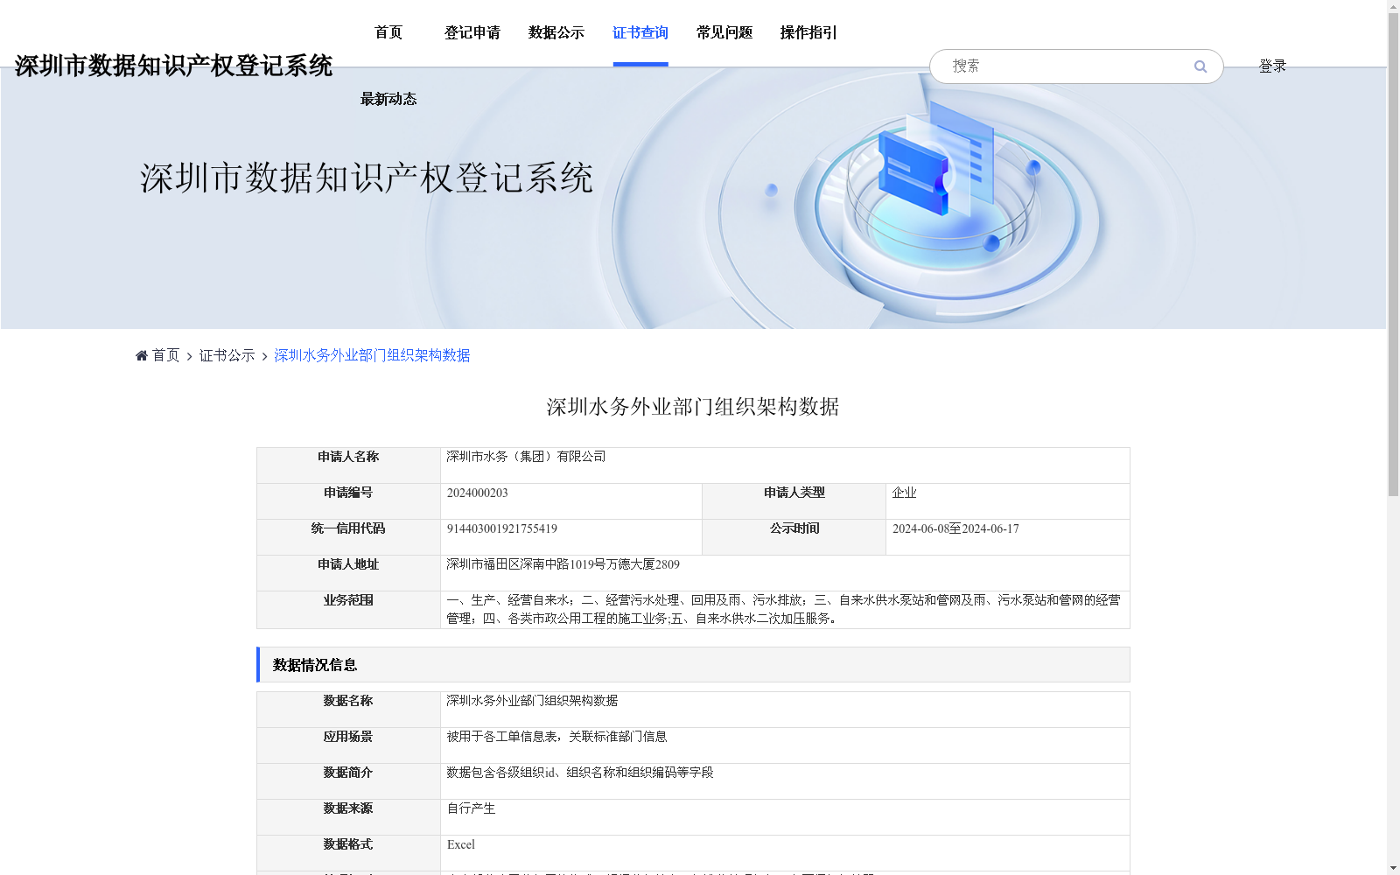1400x875 pixels.
Task: Go to 首页 in the breadcrumb
Action: point(165,355)
